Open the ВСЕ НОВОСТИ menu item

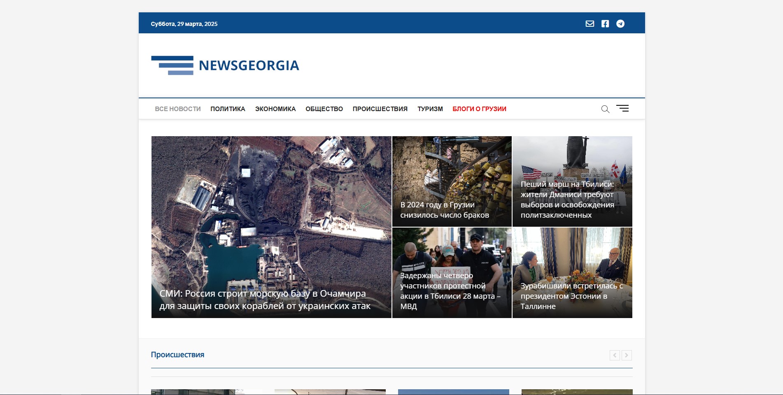click(x=178, y=109)
